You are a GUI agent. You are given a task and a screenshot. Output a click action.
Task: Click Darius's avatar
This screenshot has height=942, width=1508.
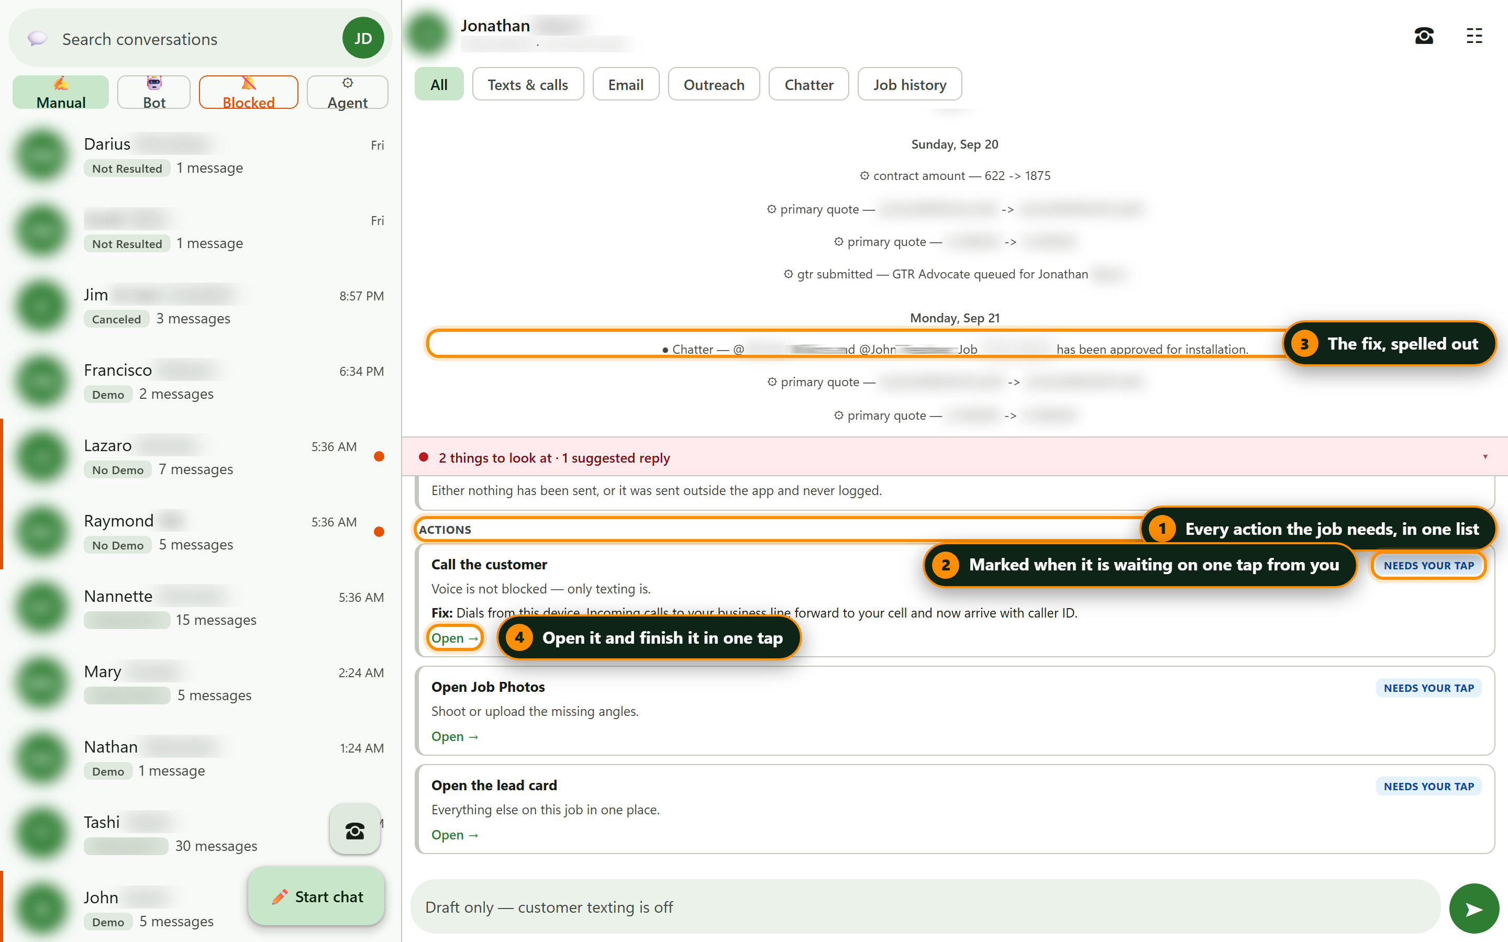click(42, 155)
